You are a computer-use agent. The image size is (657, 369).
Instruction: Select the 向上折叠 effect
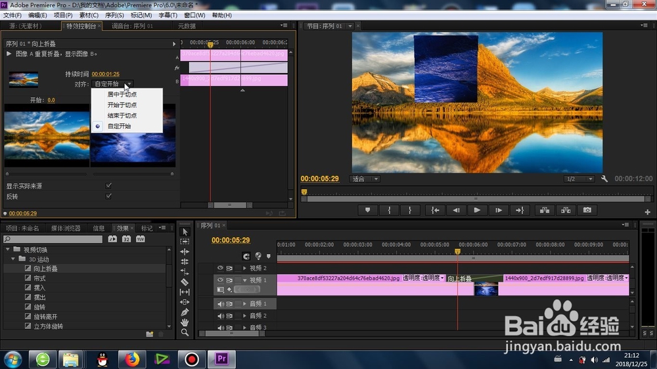click(45, 269)
